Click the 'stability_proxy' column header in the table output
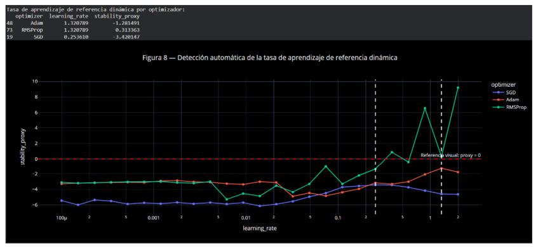Screen dimensions: 536x247 coord(117,16)
